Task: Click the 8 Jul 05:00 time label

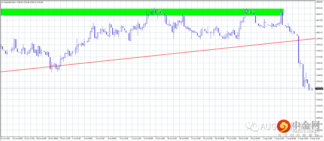Action: click(x=112, y=139)
